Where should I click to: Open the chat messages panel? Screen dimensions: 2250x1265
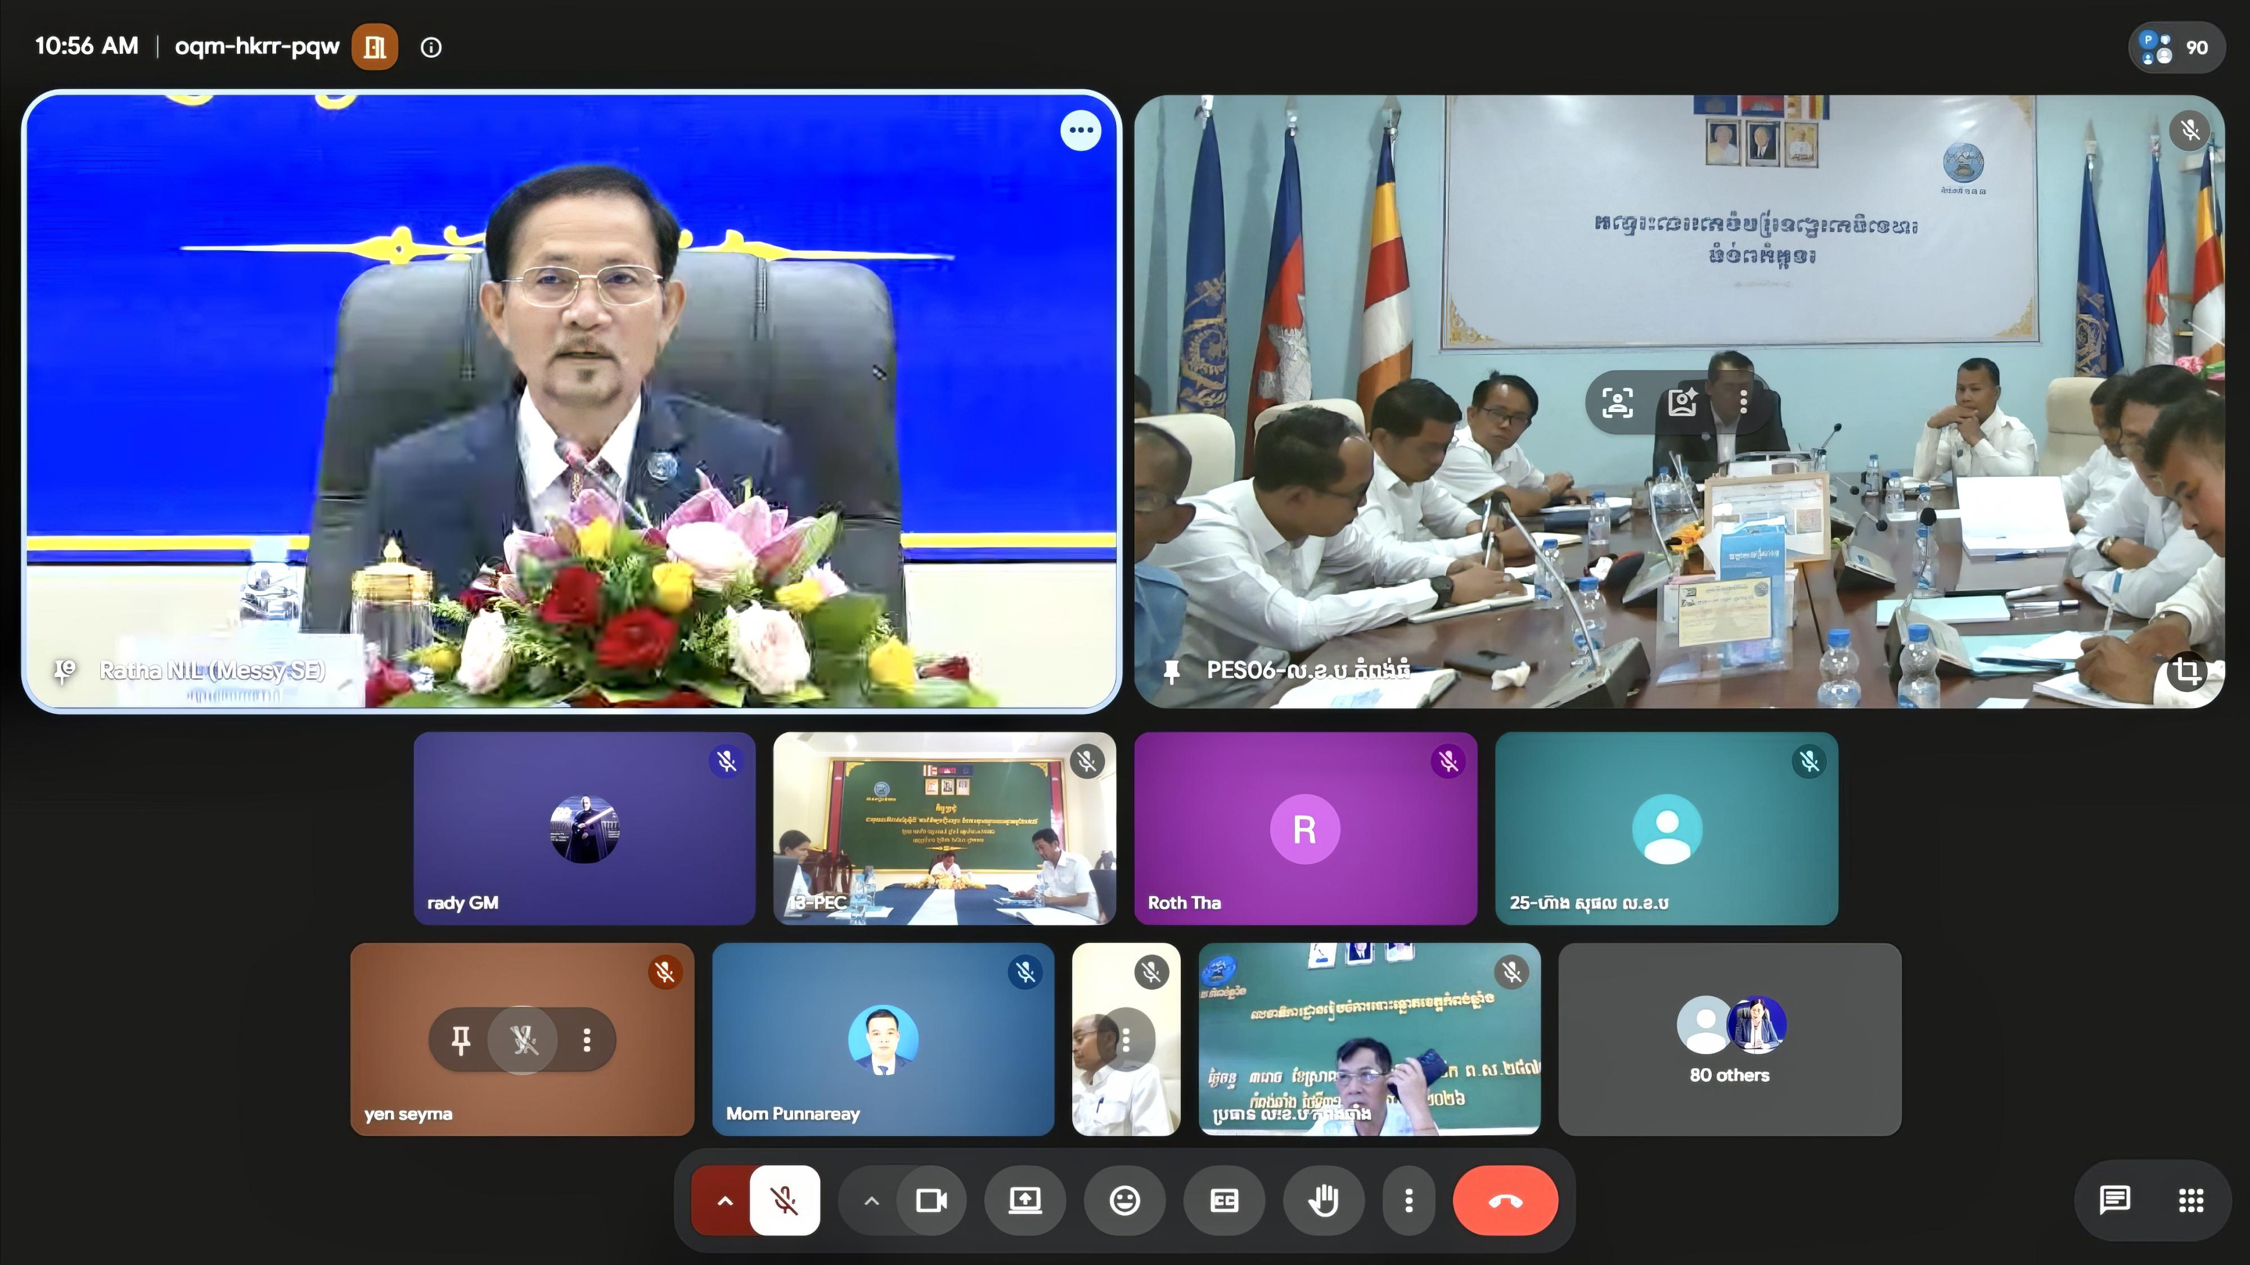tap(2114, 1200)
